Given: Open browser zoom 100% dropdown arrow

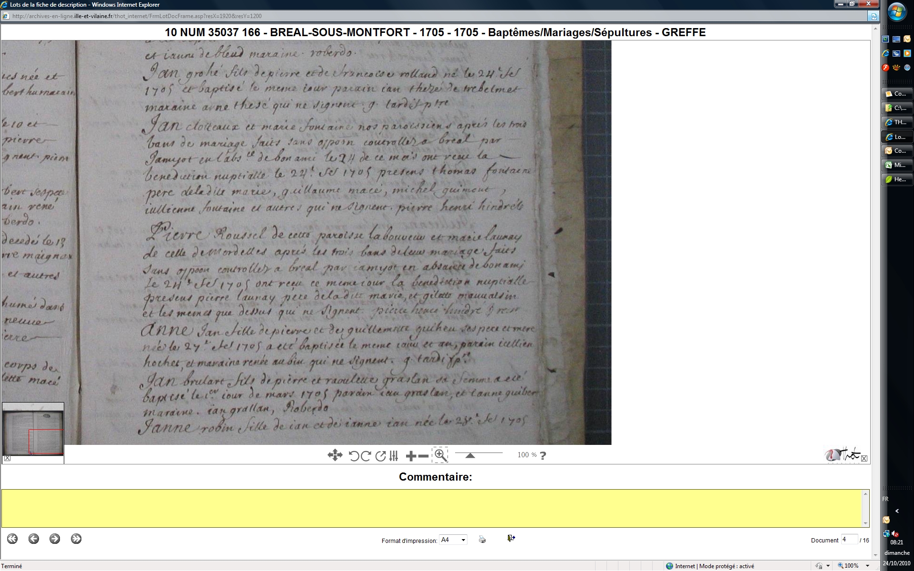Looking at the screenshot, I should 867,566.
